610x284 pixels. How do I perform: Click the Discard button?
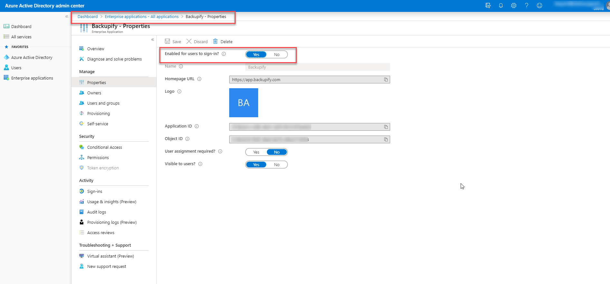[197, 42]
